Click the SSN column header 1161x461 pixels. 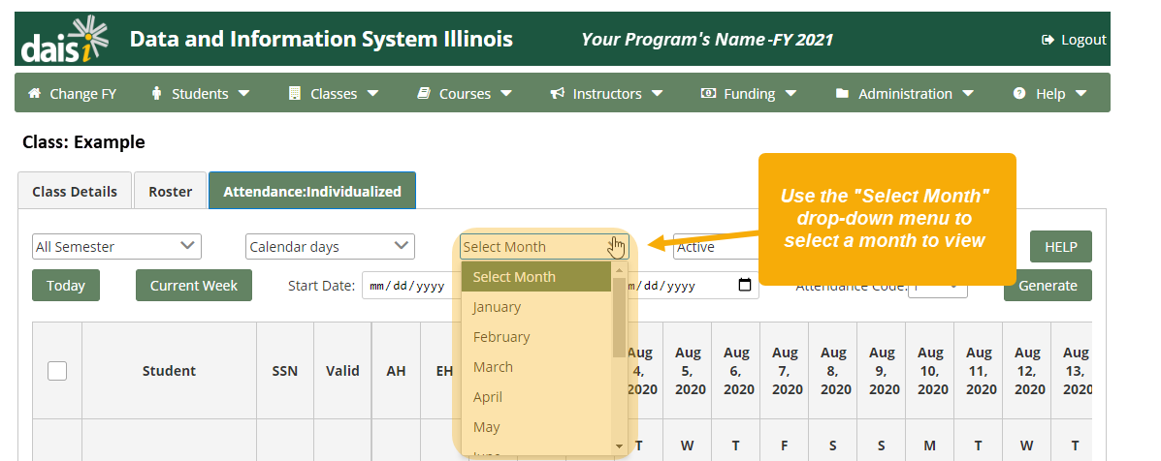coord(285,371)
